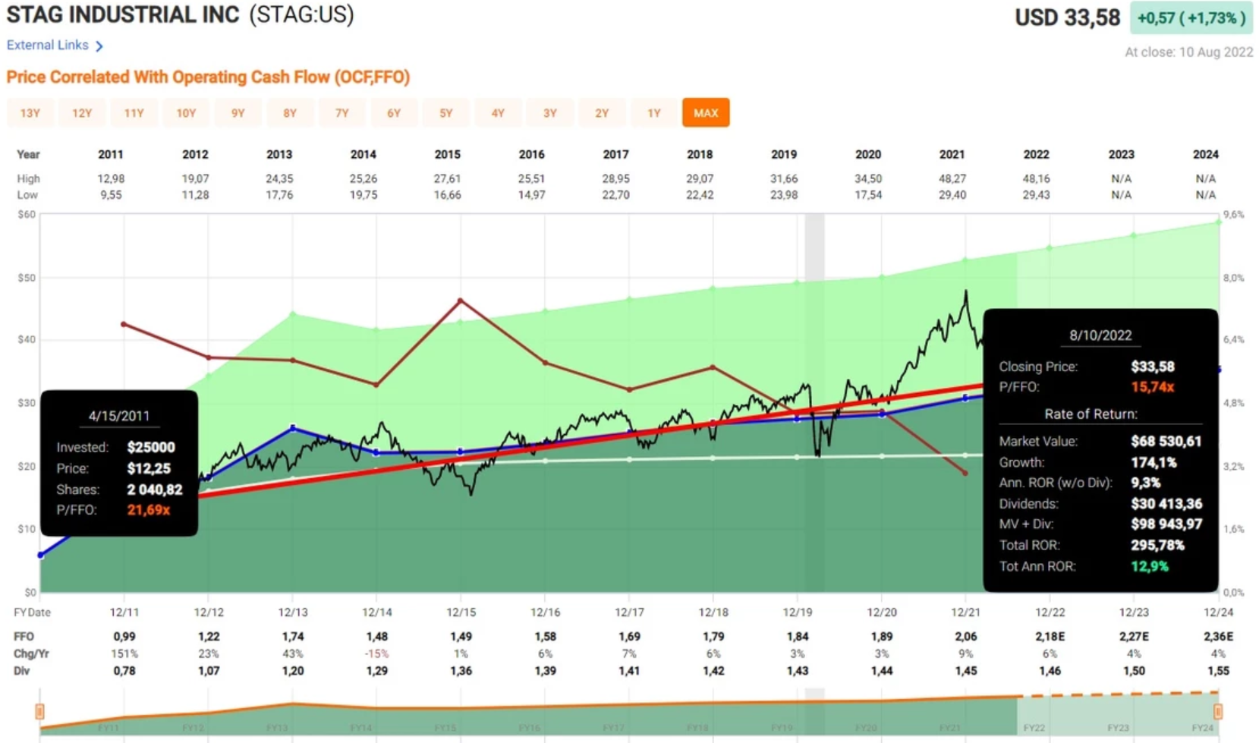
Task: Open the External Links menu
Action: (48, 45)
